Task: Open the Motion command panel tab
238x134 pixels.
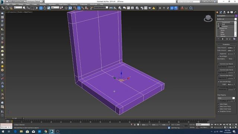Action: (x=228, y=12)
